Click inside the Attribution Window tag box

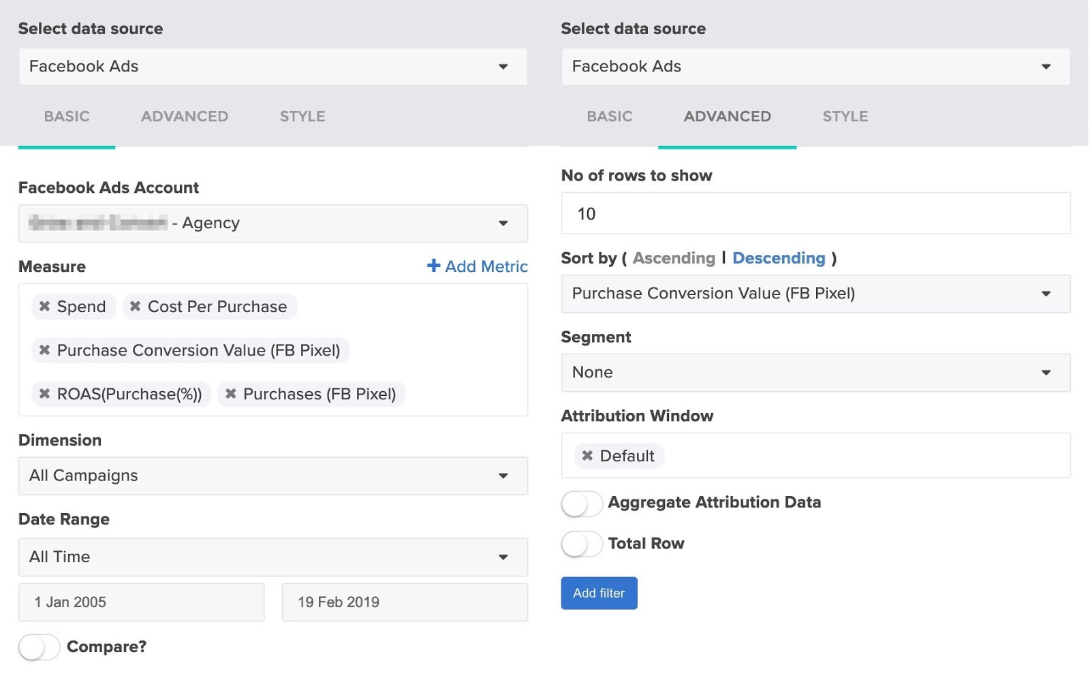(815, 455)
